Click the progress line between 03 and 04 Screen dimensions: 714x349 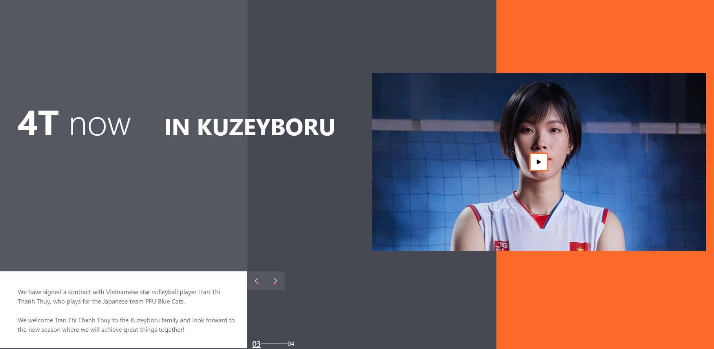pos(274,344)
